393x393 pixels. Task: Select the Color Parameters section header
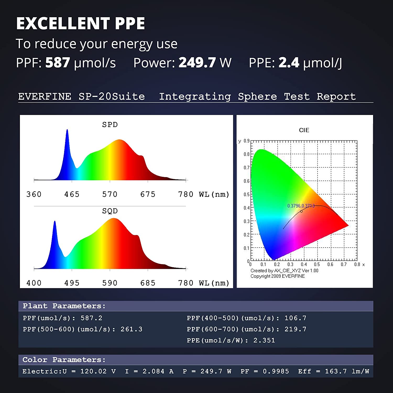64,360
